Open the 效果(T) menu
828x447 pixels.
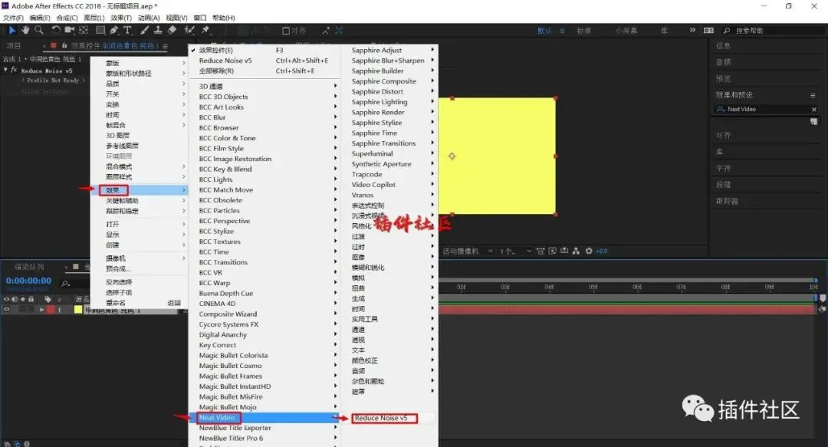(x=121, y=18)
